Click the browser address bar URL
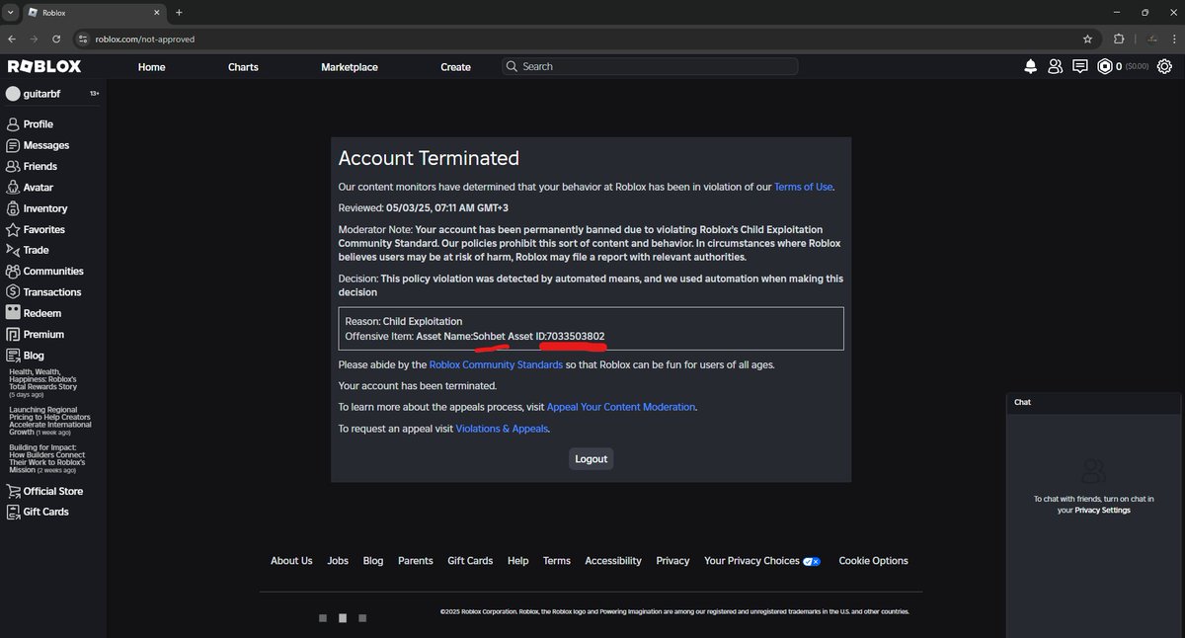This screenshot has width=1185, height=638. (x=144, y=40)
